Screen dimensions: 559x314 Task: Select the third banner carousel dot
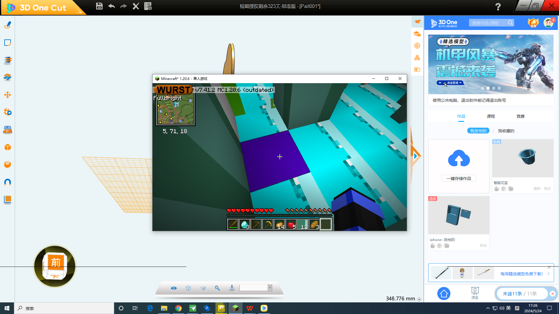493,88
